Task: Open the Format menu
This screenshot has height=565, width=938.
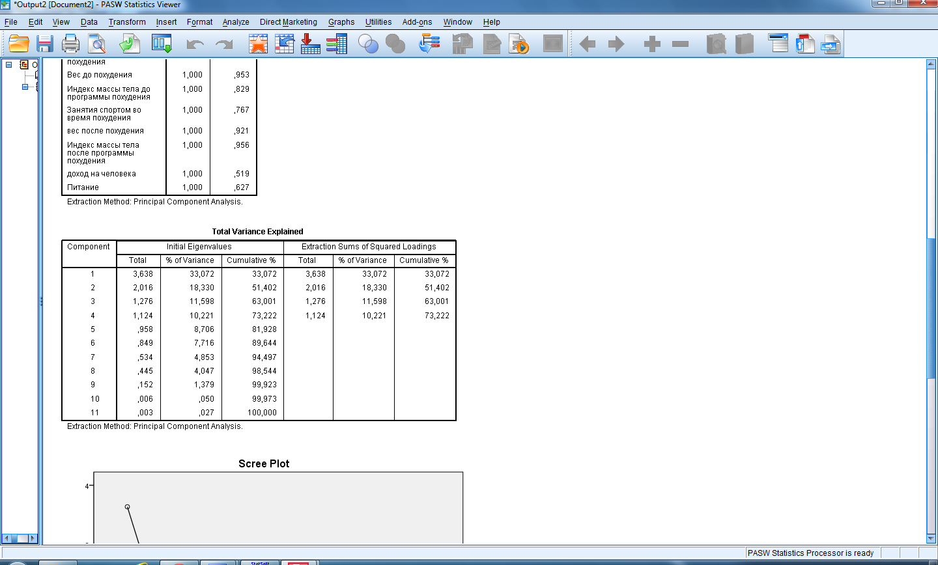Action: click(200, 22)
